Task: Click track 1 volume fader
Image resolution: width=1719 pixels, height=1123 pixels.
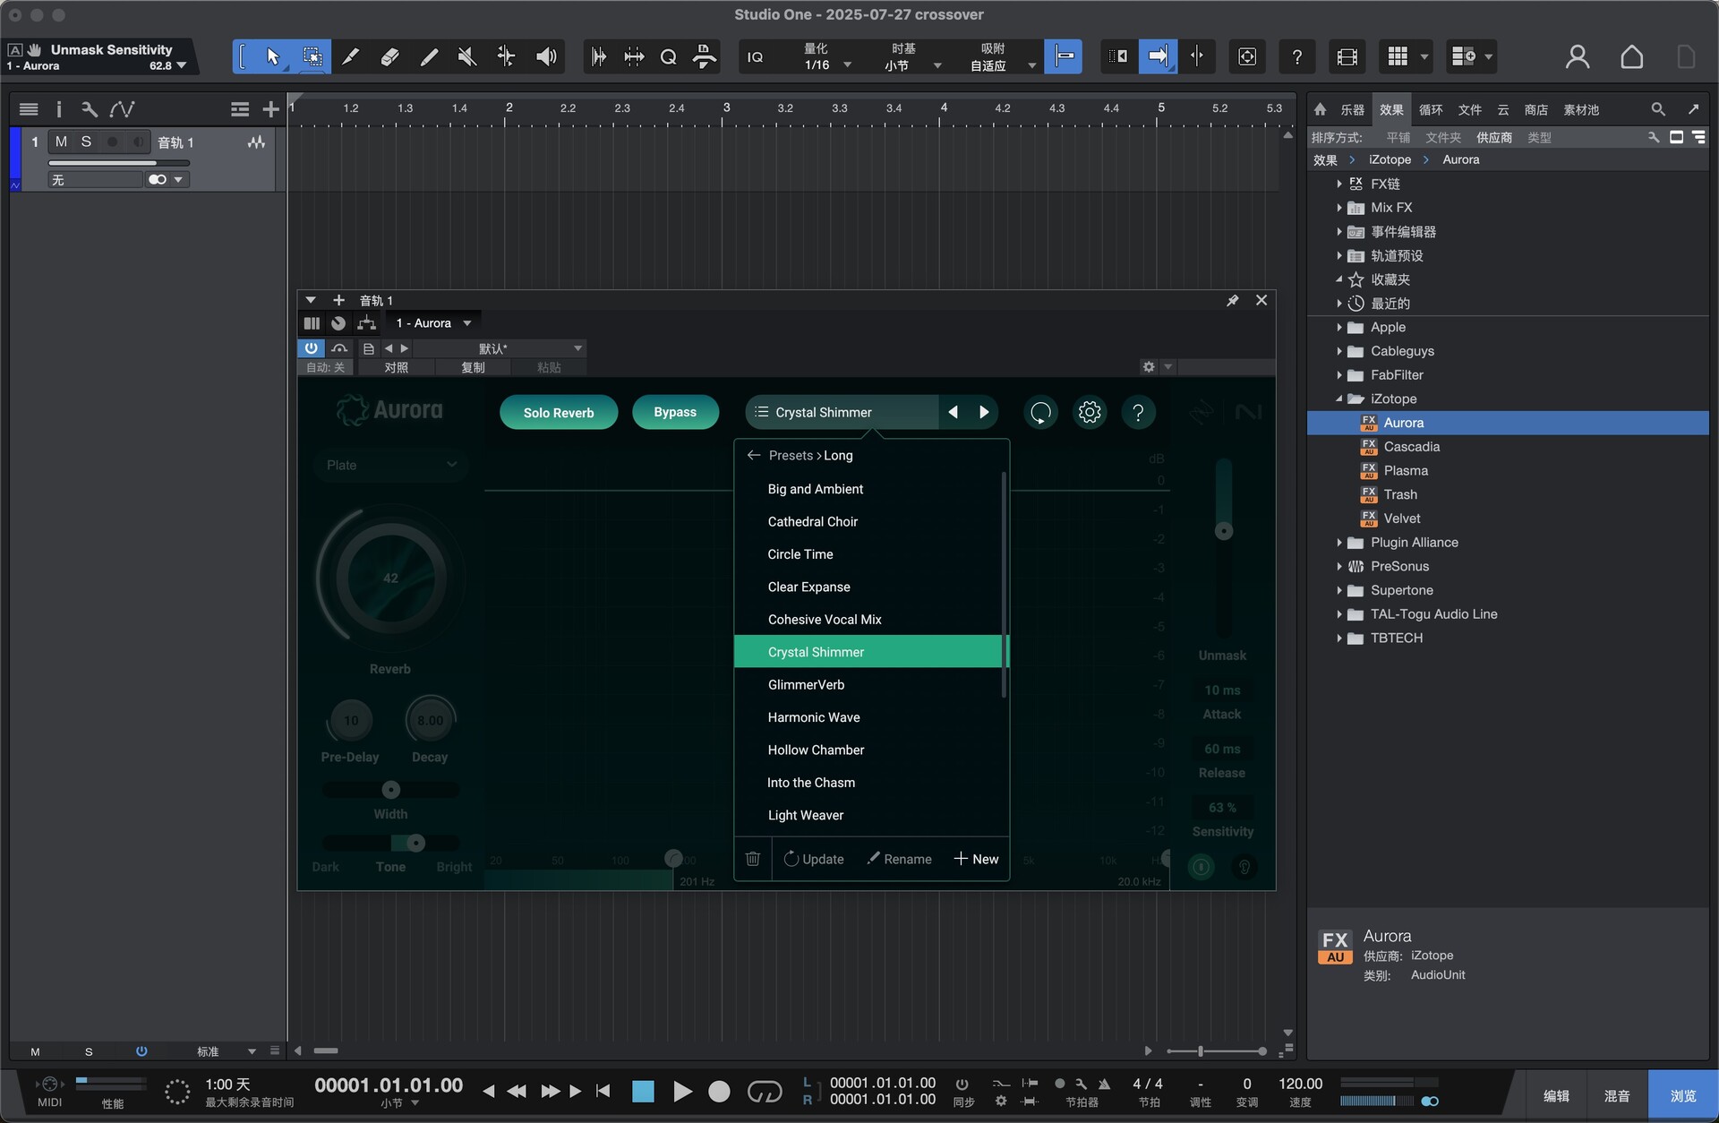Action: pos(119,163)
